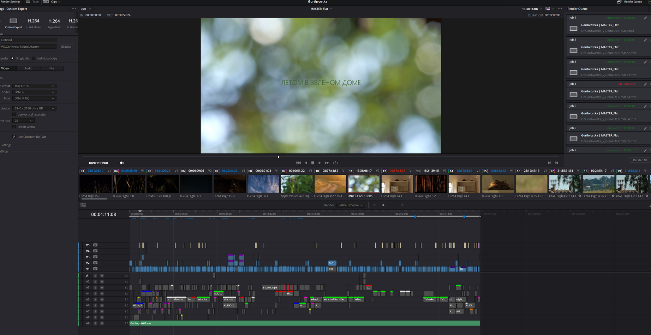651x335 pixels.
Task: Edit Job 6 with pencil icon
Action: (x=645, y=128)
